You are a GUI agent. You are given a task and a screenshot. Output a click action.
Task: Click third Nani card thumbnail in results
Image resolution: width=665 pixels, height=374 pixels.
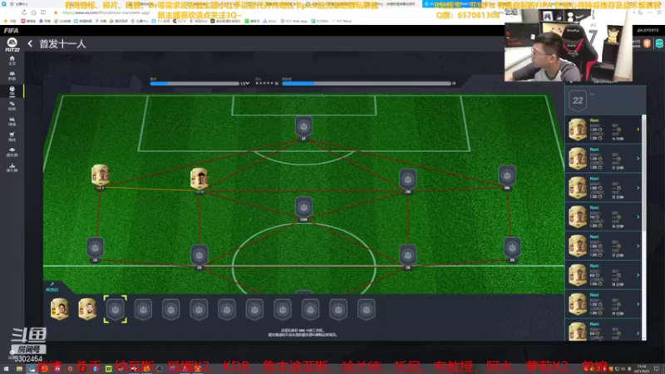[578, 188]
